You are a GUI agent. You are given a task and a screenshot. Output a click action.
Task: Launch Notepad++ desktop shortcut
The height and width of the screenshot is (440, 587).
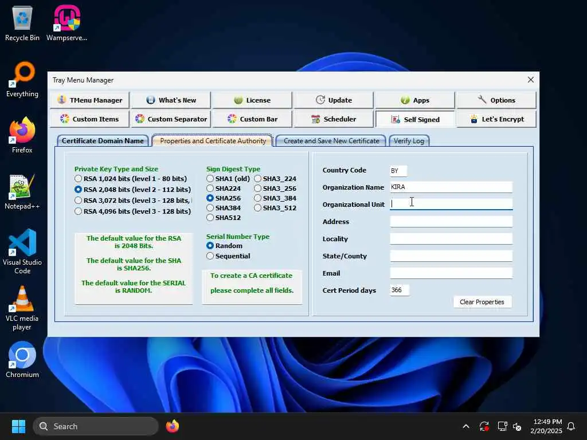(x=22, y=191)
